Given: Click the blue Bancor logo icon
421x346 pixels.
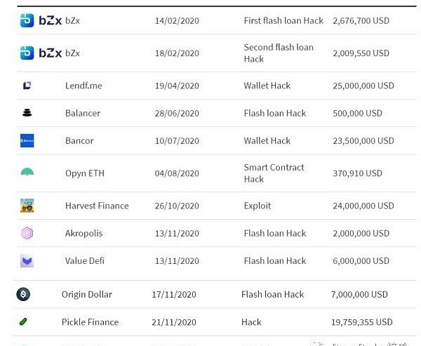Looking at the screenshot, I should 27,140.
